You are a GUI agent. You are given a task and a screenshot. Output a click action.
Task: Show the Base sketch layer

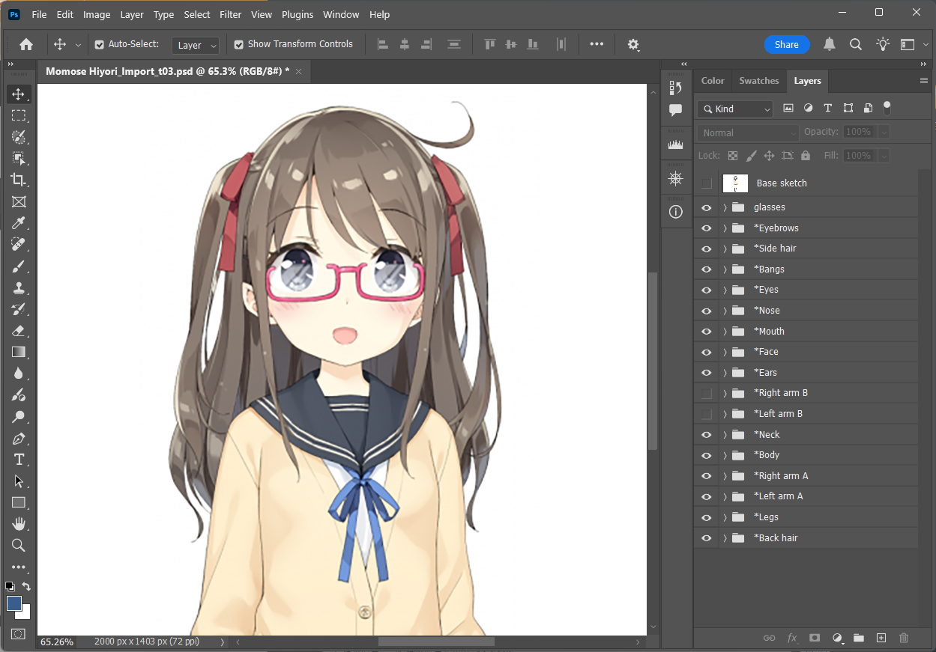(706, 183)
